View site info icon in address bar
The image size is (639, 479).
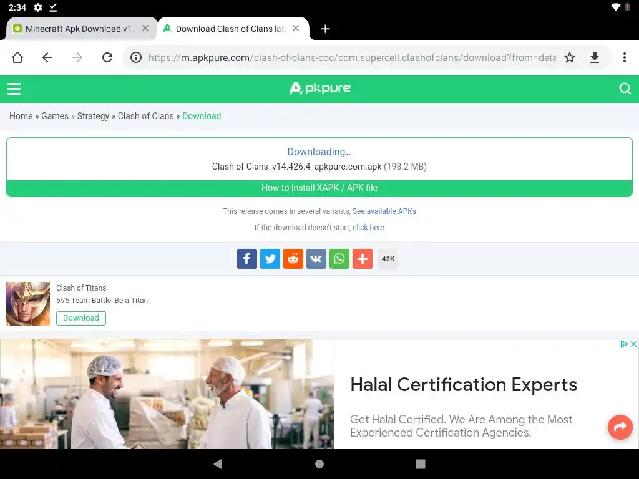136,57
